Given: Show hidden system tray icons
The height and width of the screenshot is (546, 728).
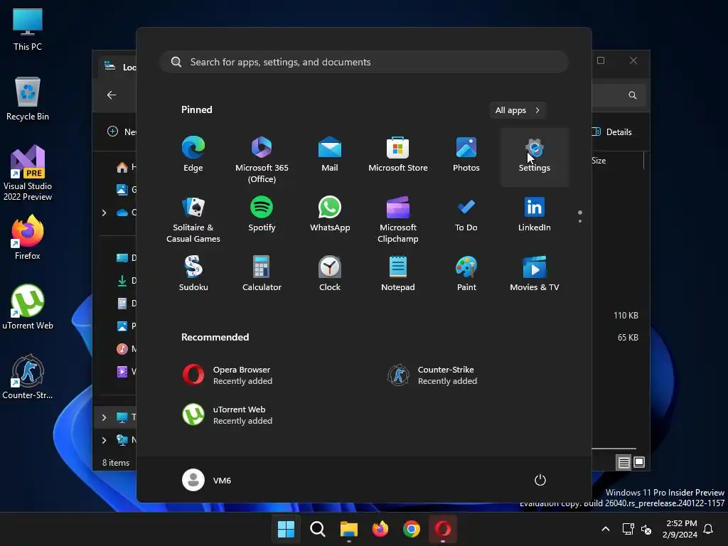Looking at the screenshot, I should (606, 529).
